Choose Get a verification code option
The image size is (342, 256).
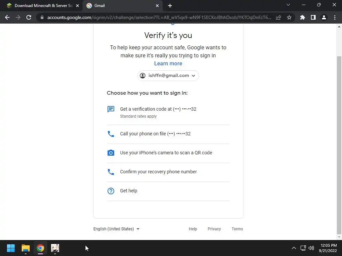click(168, 112)
